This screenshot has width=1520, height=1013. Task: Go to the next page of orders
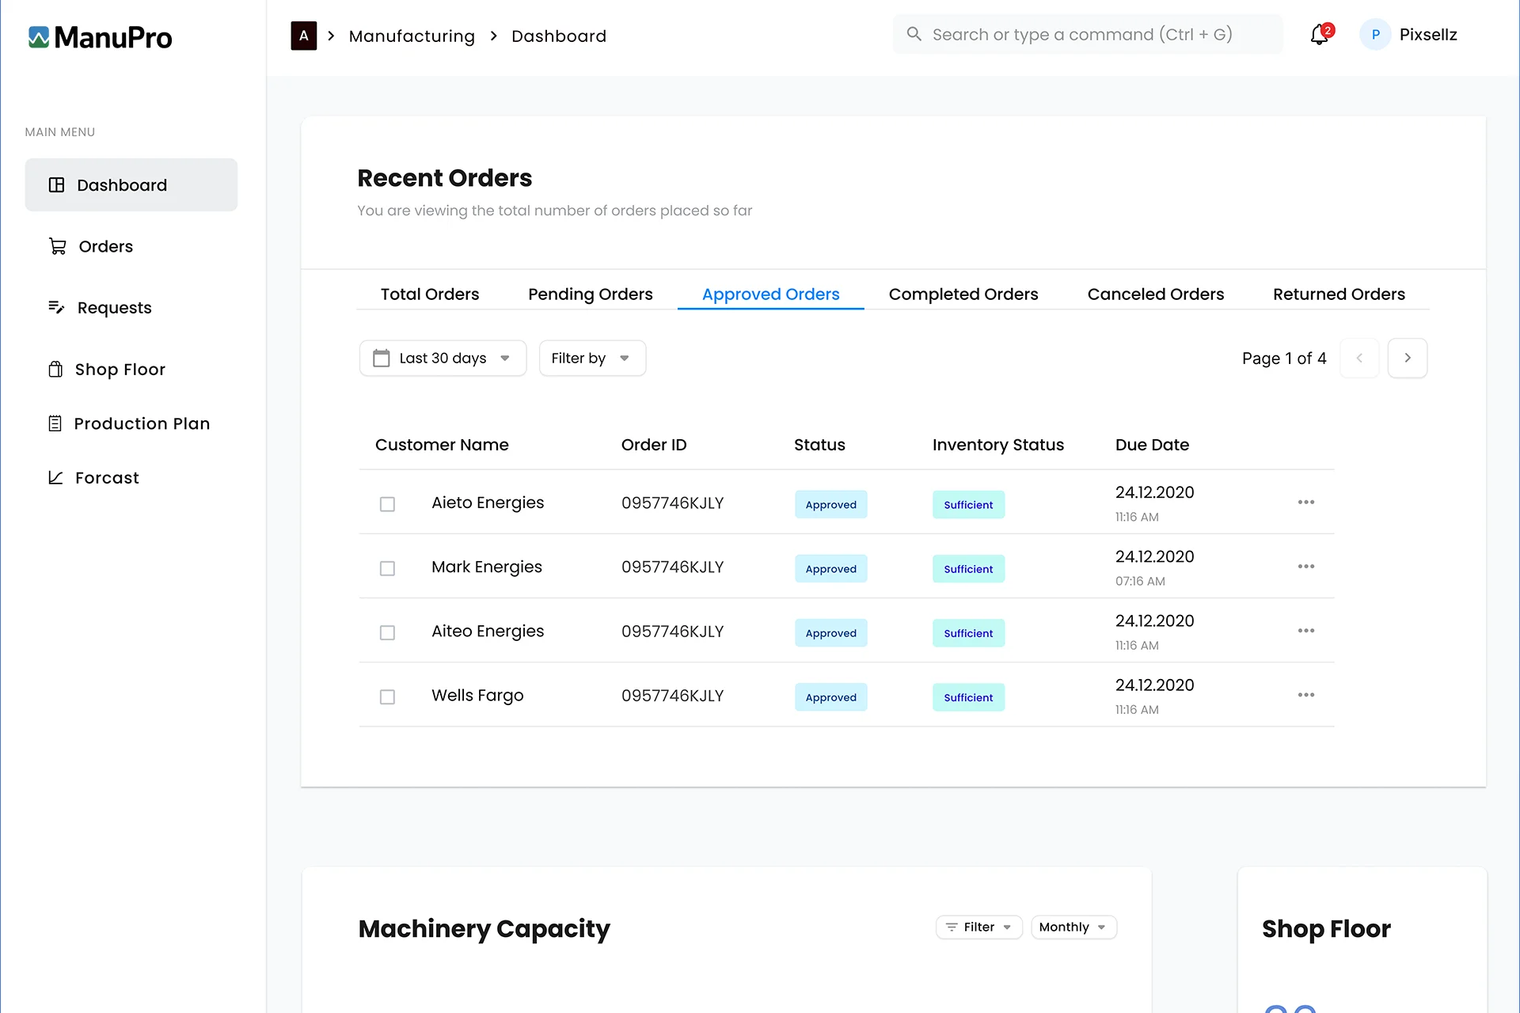point(1407,359)
